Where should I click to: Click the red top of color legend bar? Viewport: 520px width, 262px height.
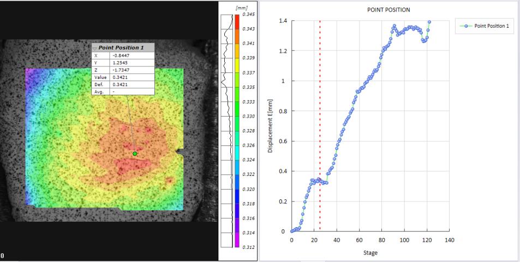tap(236, 19)
